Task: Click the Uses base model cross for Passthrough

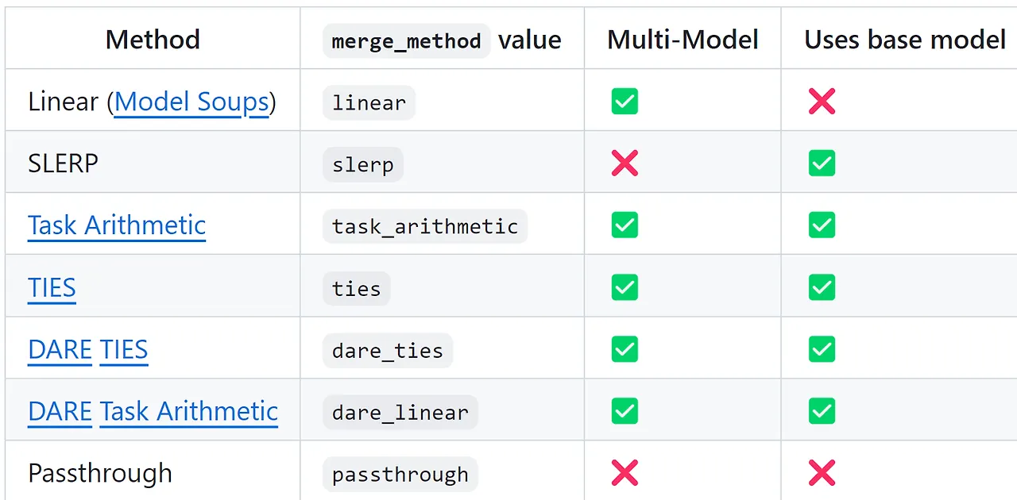Action: coord(822,473)
